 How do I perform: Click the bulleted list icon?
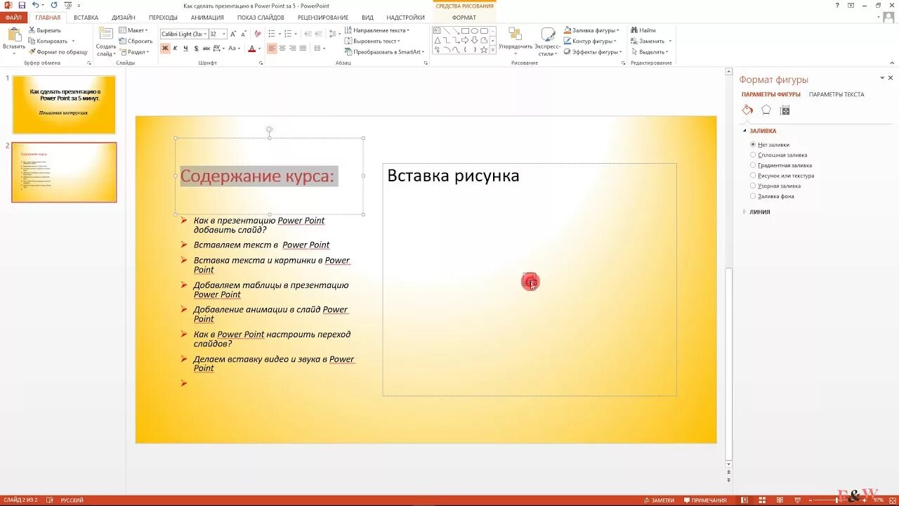pyautogui.click(x=271, y=33)
